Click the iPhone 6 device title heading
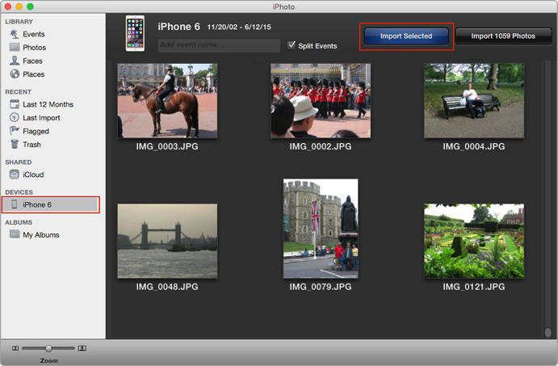The height and width of the screenshot is (366, 558). [178, 27]
